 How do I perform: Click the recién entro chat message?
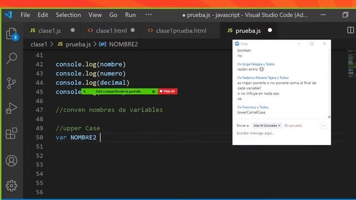250,69
